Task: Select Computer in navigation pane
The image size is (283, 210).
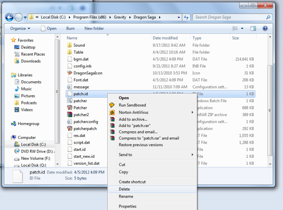Action: [23, 138]
